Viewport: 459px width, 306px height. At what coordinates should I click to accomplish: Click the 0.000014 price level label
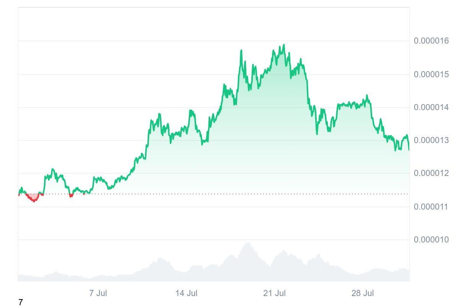[x=431, y=107]
